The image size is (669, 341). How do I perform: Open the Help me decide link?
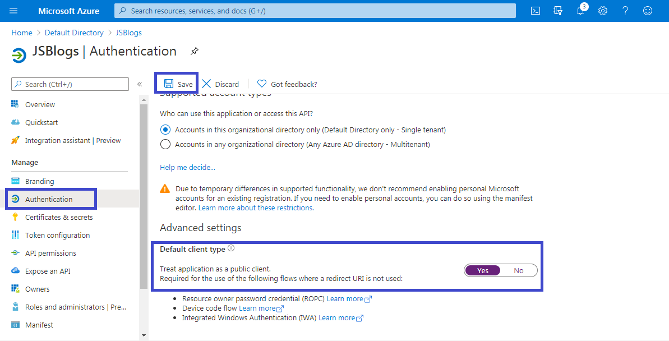[187, 167]
